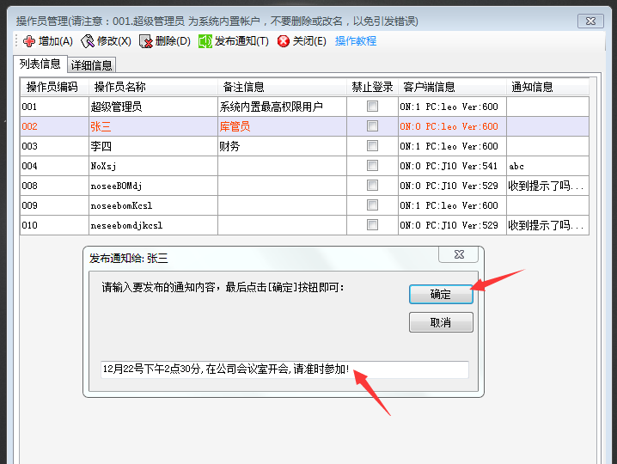617x464 pixels.
Task: Check 禁止登录 for operator NoXsj
Action: 372,166
